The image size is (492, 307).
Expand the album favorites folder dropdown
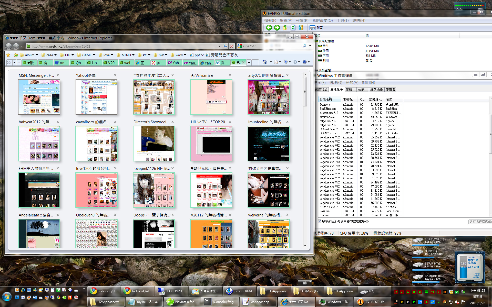[x=37, y=55]
